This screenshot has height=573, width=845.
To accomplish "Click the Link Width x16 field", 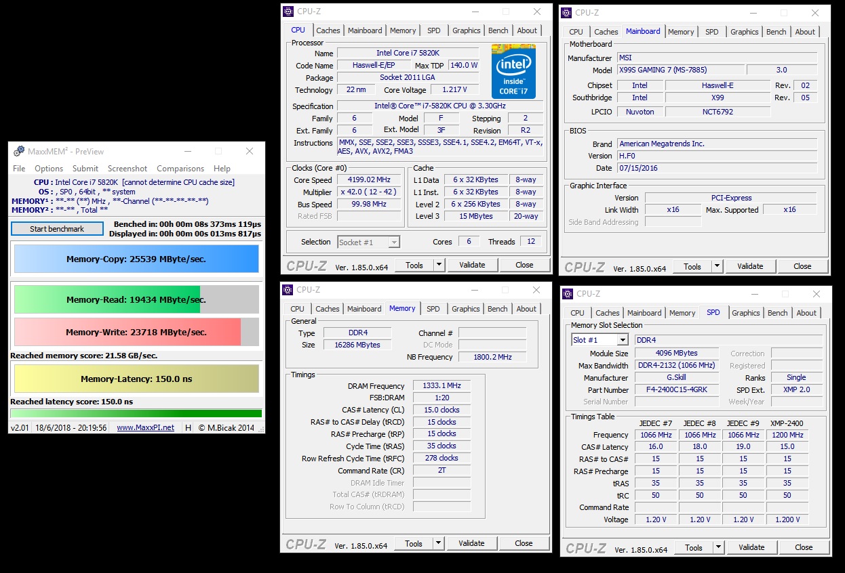I will click(x=673, y=210).
